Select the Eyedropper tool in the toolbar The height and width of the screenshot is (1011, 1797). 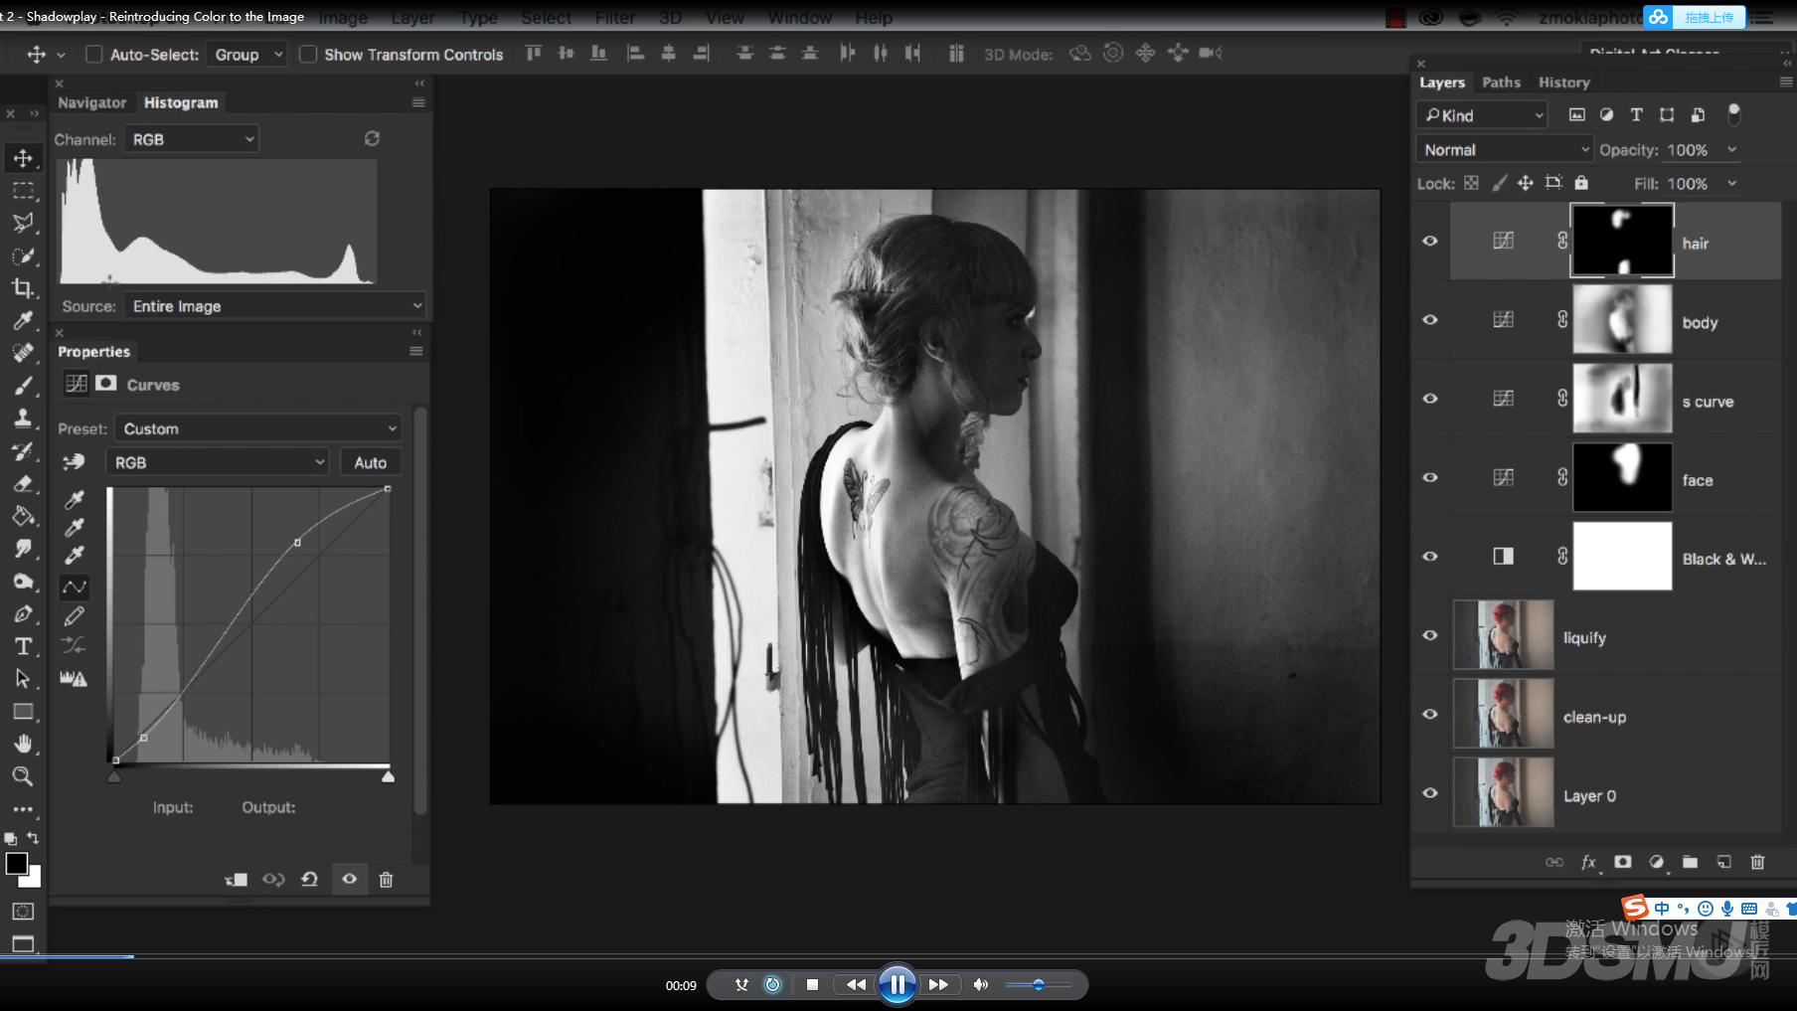point(23,320)
